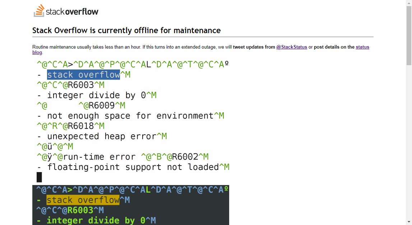Image resolution: width=412 pixels, height=225 pixels.
Task: Click 'integer divide by 0' in the dark terminal
Action: click(x=96, y=221)
